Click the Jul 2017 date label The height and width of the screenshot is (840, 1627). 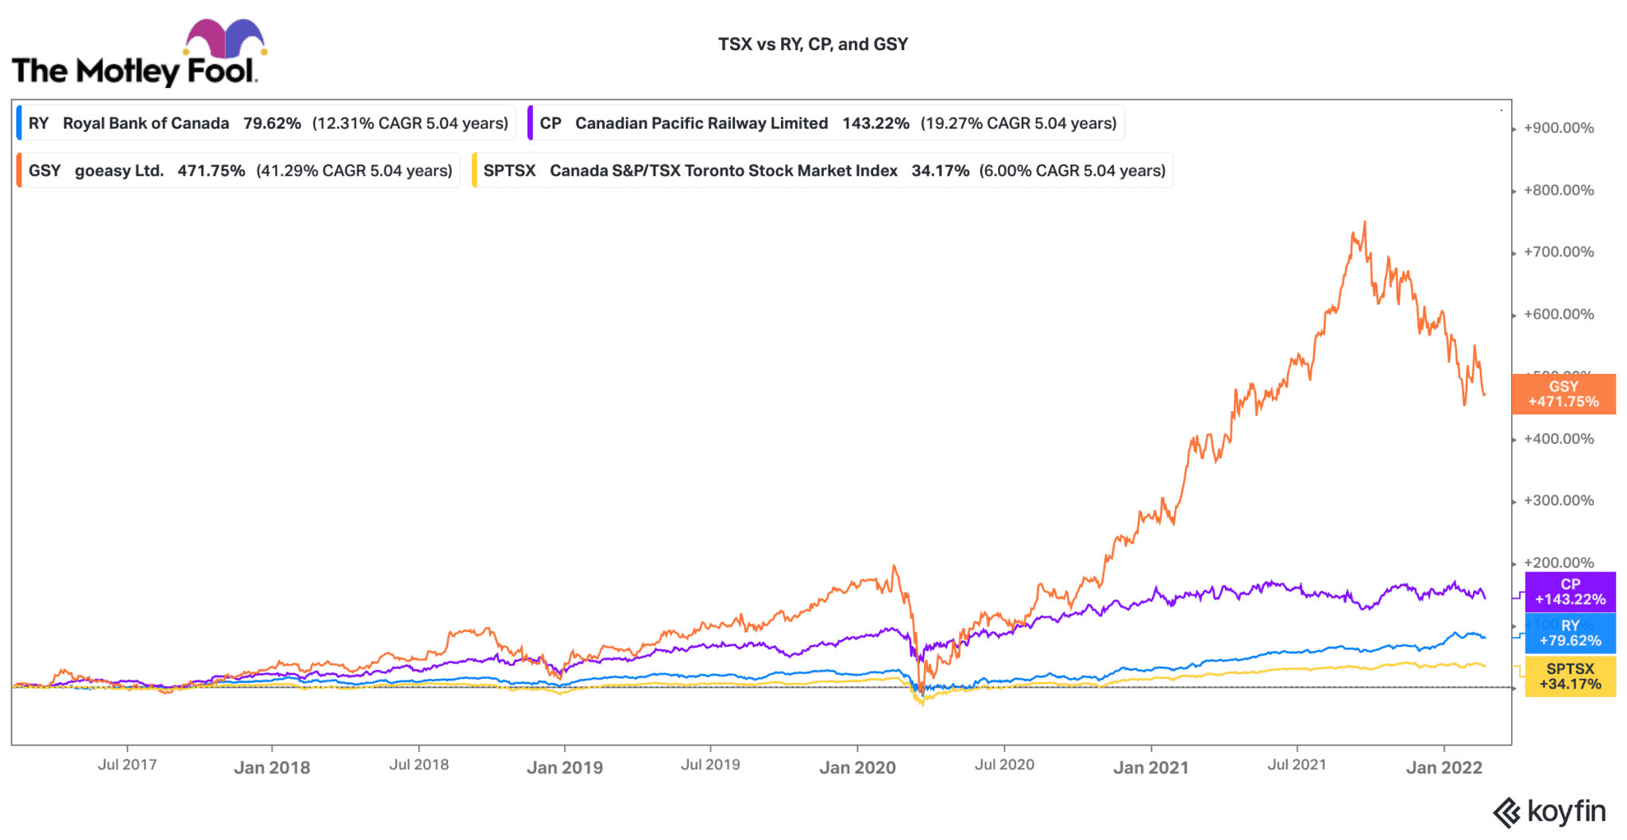click(127, 765)
